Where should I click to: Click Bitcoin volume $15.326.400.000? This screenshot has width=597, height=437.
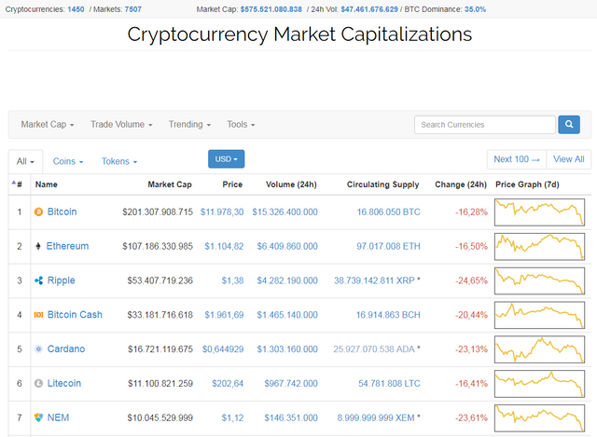285,212
